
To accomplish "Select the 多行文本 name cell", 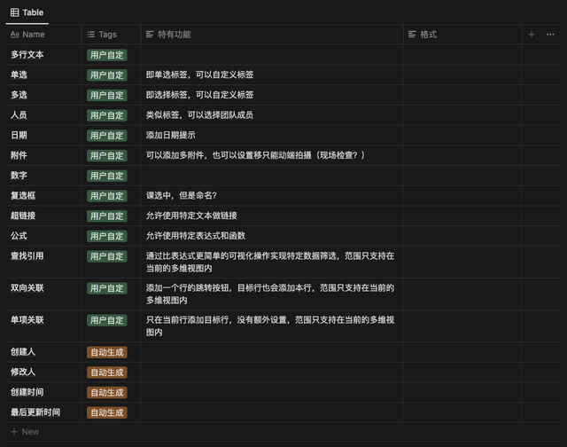I will tap(43, 55).
